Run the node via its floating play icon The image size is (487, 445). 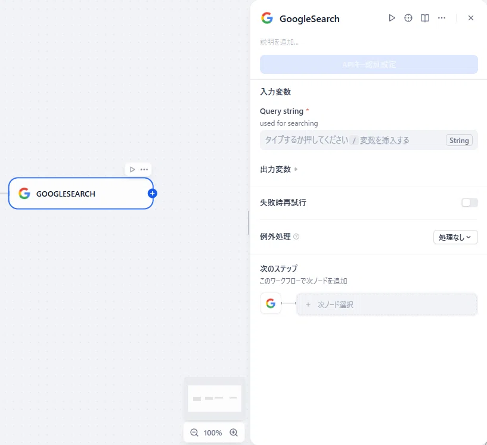(132, 169)
